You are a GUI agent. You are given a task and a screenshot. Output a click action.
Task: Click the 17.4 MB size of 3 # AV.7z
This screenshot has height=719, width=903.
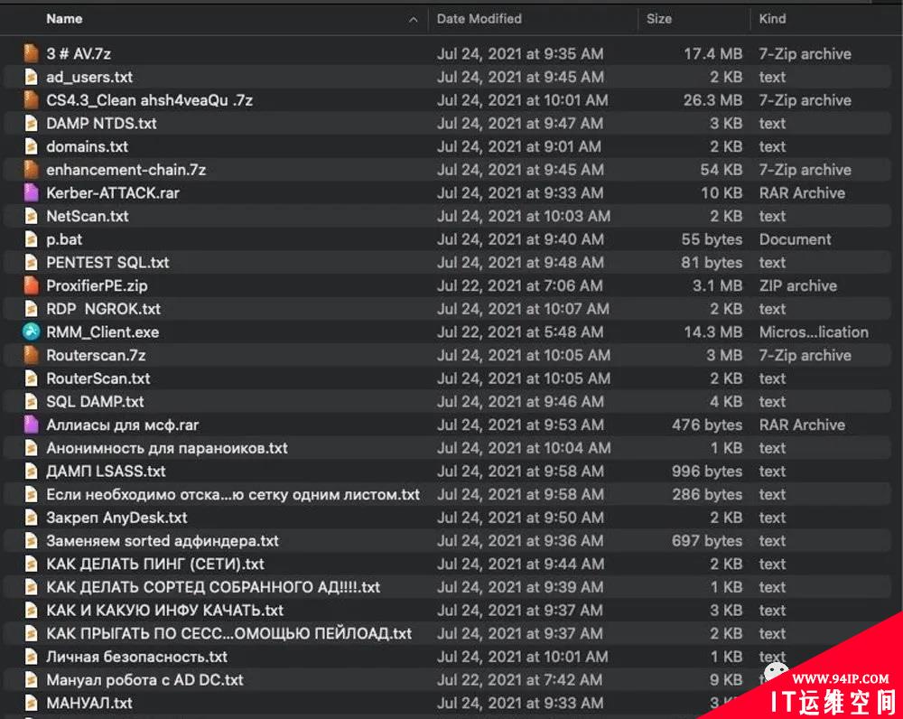[x=713, y=53]
